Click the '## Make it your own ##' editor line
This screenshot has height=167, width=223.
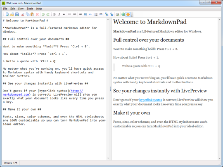[x=22, y=109]
